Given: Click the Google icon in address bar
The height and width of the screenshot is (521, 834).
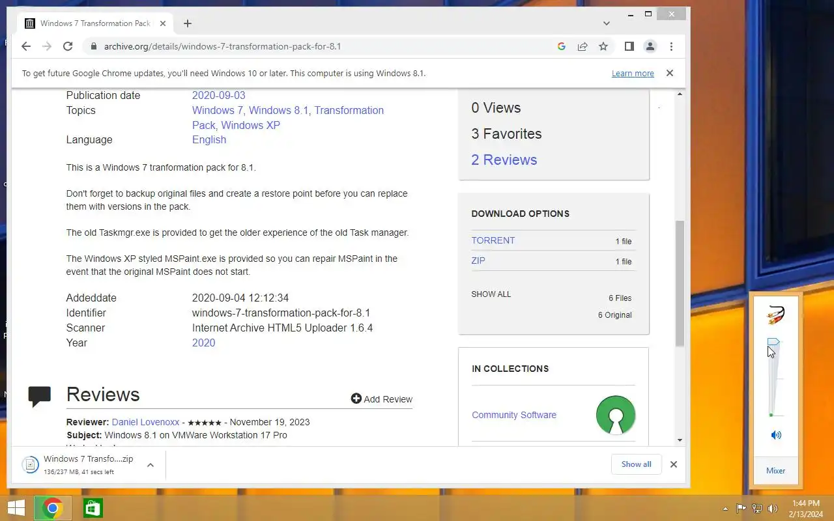Looking at the screenshot, I should click(562, 46).
